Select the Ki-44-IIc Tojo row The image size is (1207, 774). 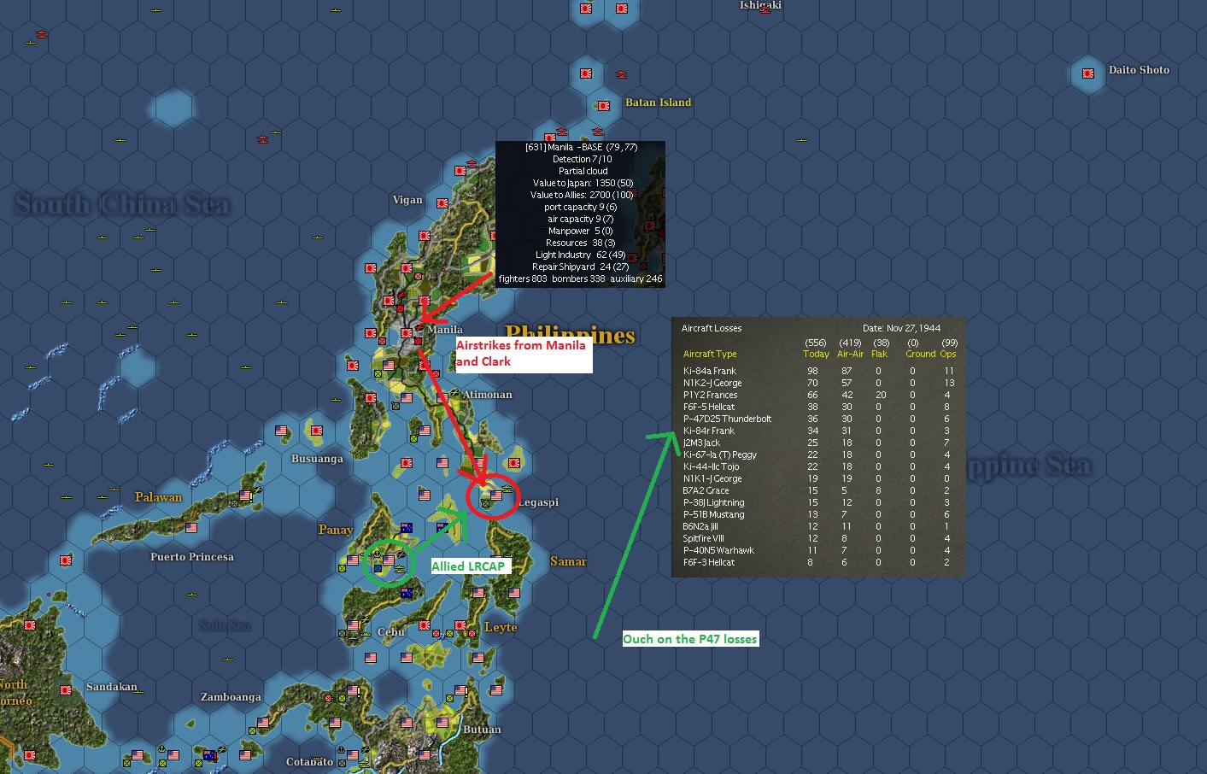tap(818, 466)
